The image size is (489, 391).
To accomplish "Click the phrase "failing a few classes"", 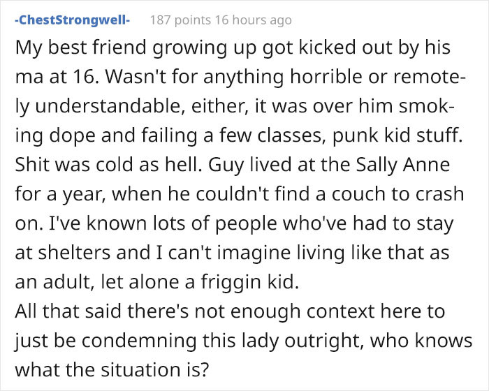I will (233, 136).
